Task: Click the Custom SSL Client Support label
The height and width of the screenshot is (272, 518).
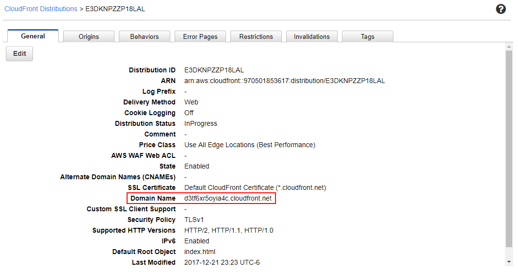Action: (131, 209)
